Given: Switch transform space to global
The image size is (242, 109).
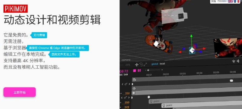Looking at the screenshot, I should coord(155,64).
